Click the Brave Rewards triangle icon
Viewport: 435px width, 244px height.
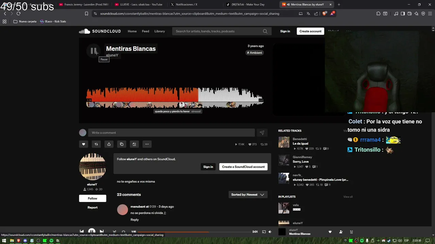[x=333, y=14]
